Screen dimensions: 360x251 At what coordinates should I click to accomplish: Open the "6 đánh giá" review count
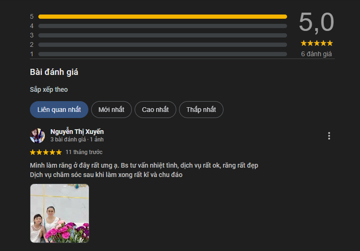coord(317,54)
